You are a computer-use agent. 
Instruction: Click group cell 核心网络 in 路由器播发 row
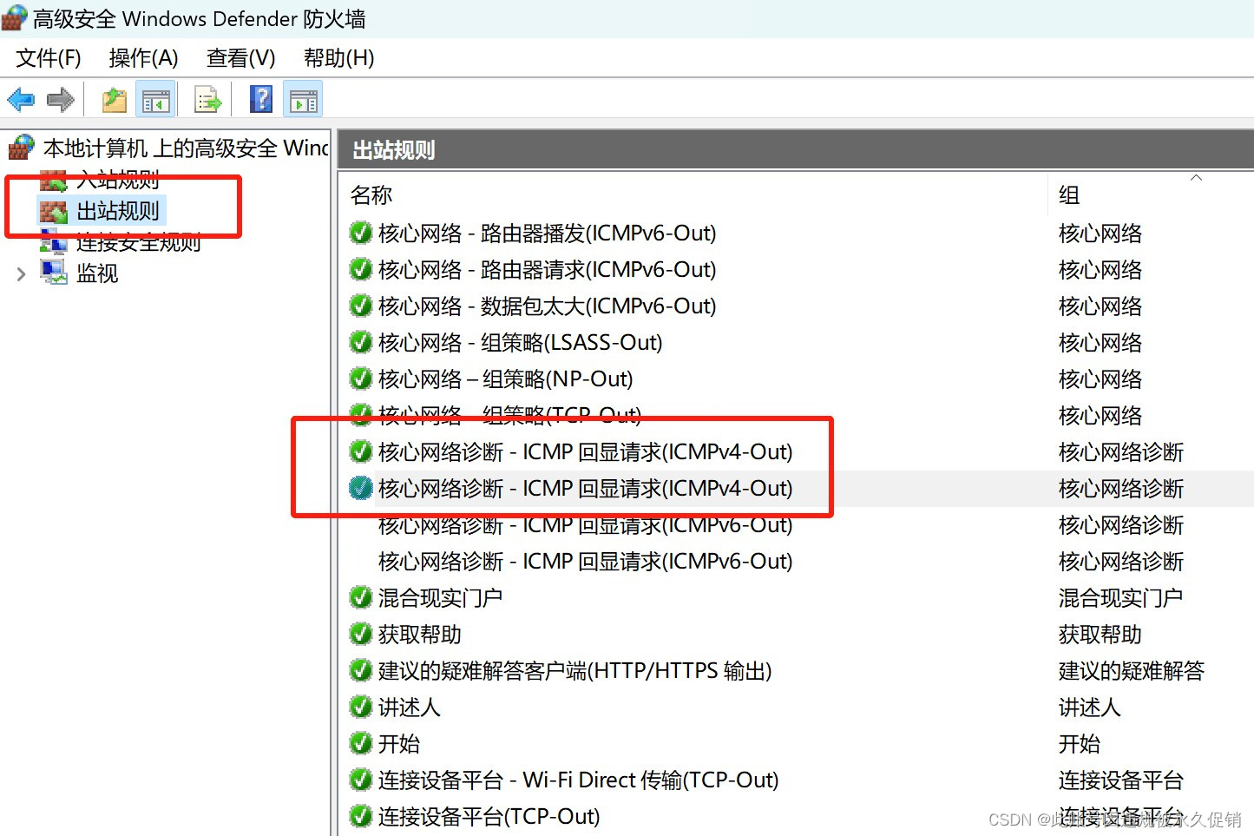(1100, 233)
